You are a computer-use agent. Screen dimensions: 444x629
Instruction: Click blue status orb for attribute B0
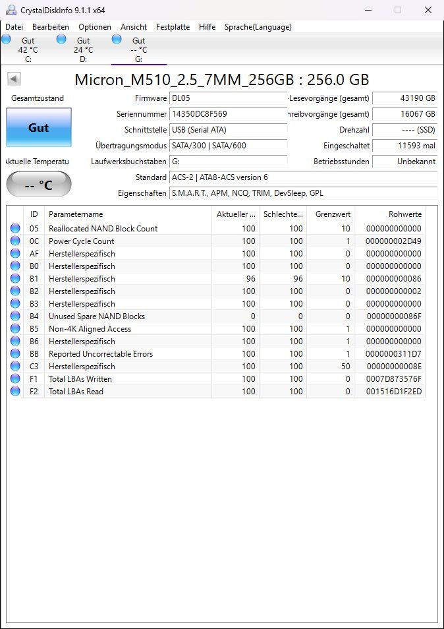[15, 266]
